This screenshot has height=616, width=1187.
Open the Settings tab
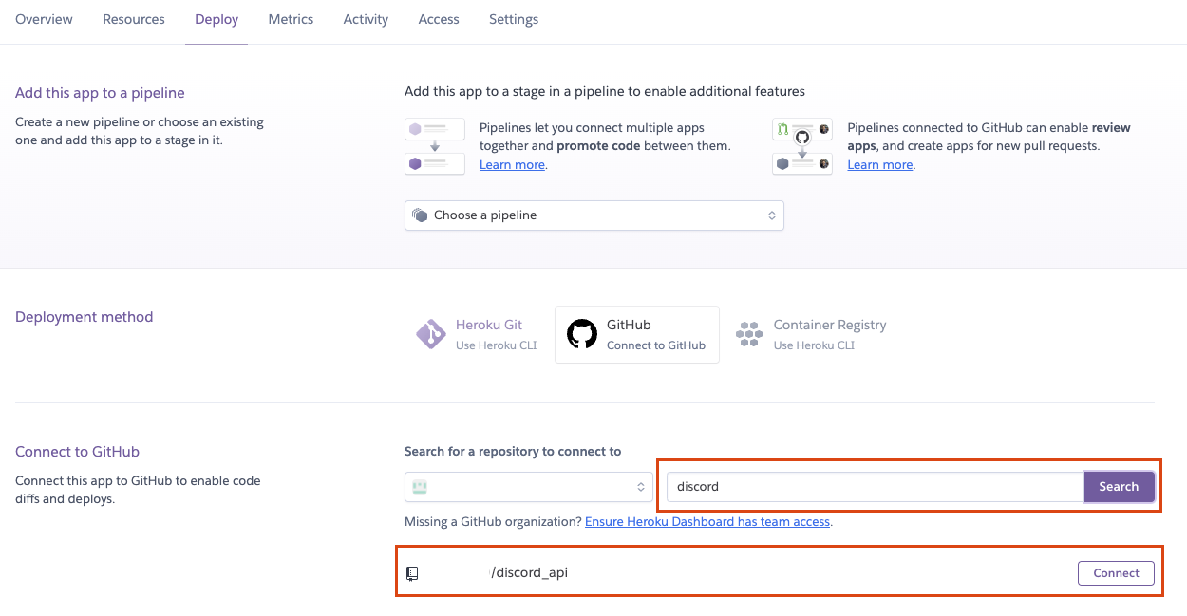[514, 19]
